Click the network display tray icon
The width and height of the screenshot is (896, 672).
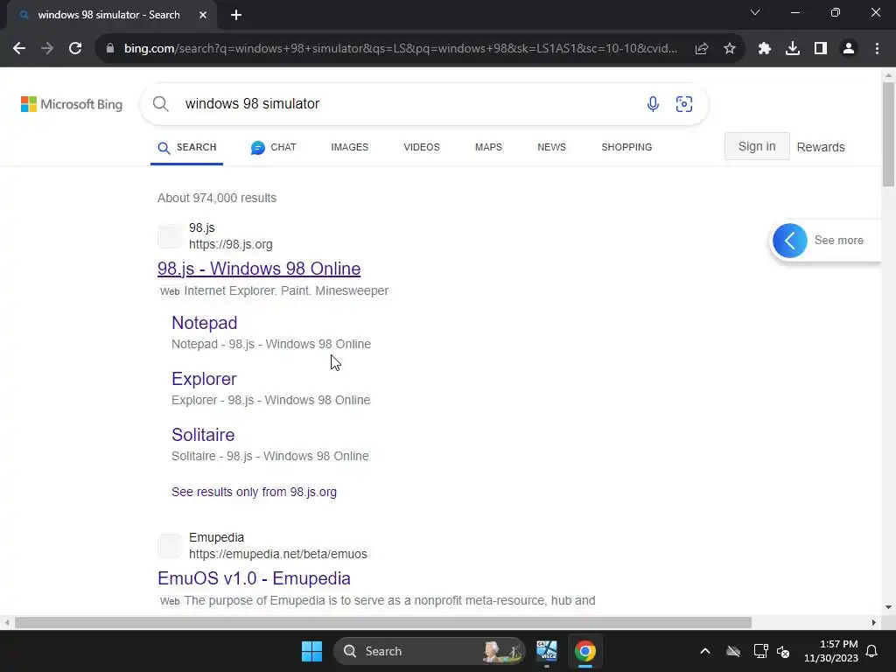pyautogui.click(x=760, y=651)
